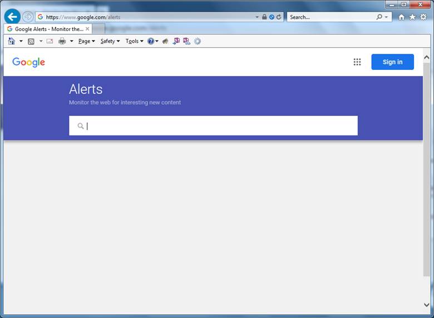Click the 'Alerts' heading text
This screenshot has height=318, width=434.
(x=86, y=89)
